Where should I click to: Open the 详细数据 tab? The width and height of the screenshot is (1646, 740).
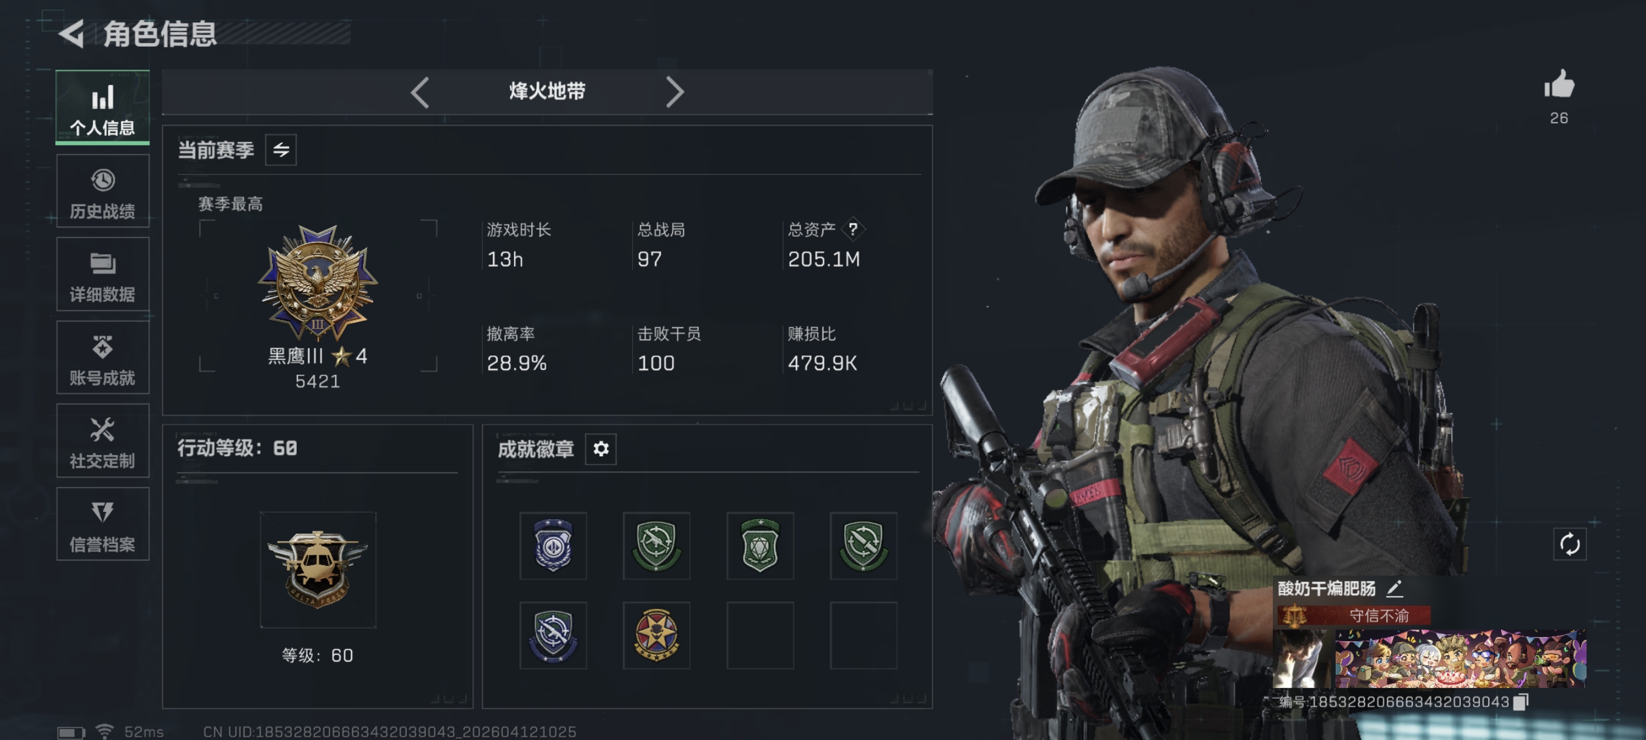point(102,275)
